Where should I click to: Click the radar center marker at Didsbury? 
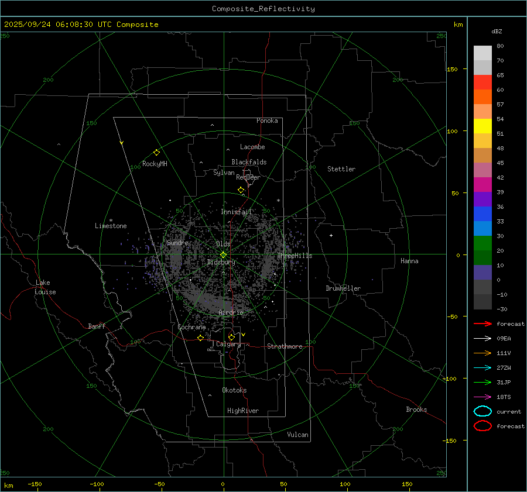click(x=223, y=254)
